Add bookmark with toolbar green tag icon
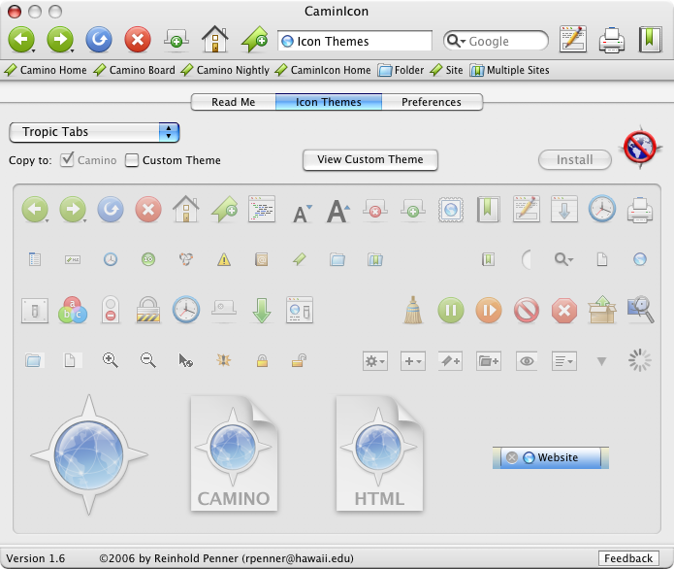Viewport: 674px width, 569px height. [254, 40]
